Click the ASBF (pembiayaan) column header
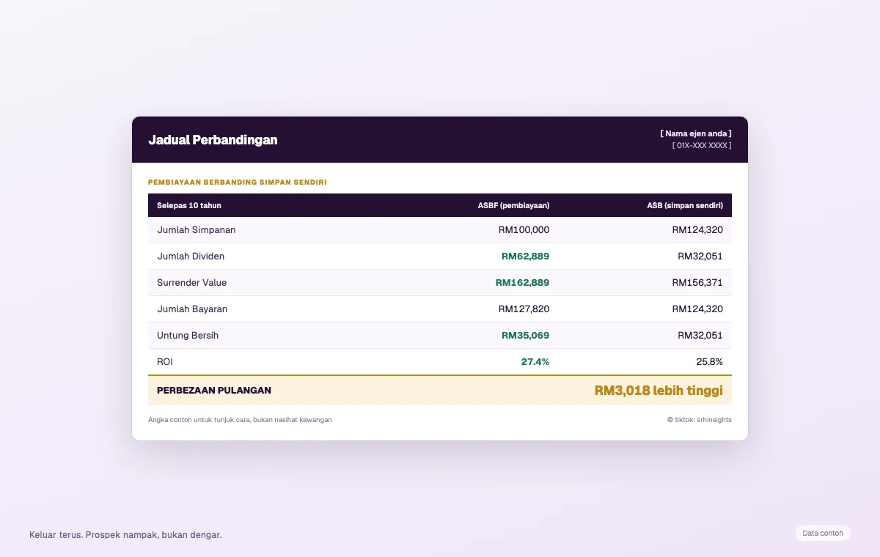Image resolution: width=880 pixels, height=557 pixels. pos(513,205)
